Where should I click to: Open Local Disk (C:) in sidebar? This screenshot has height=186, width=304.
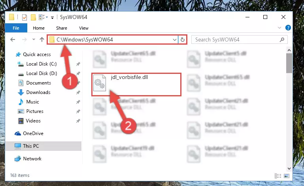tap(42, 64)
